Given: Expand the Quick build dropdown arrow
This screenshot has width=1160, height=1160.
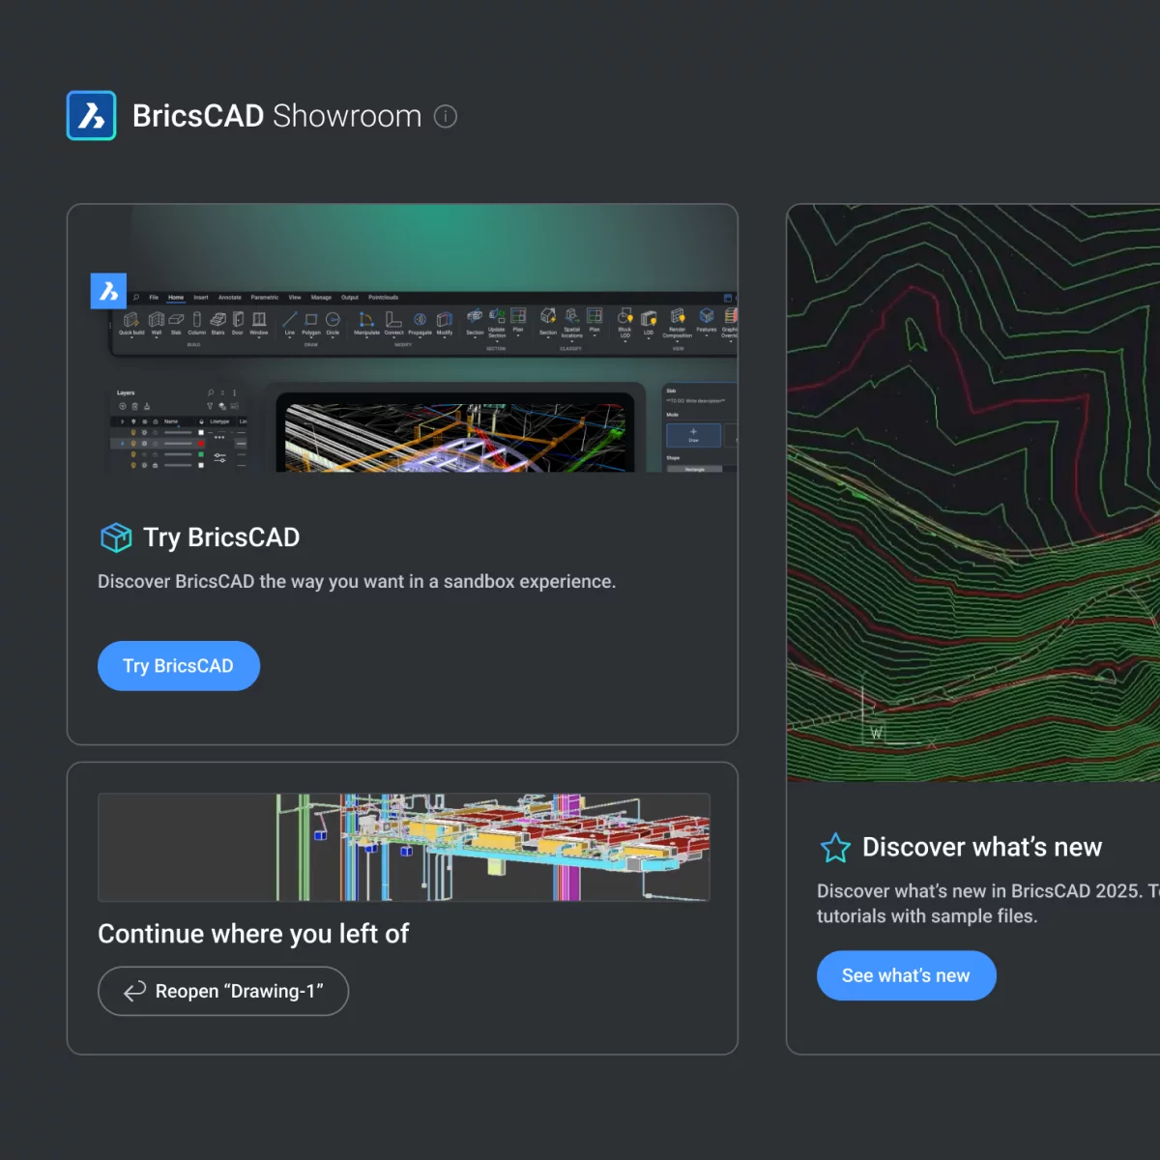Looking at the screenshot, I should tap(131, 338).
